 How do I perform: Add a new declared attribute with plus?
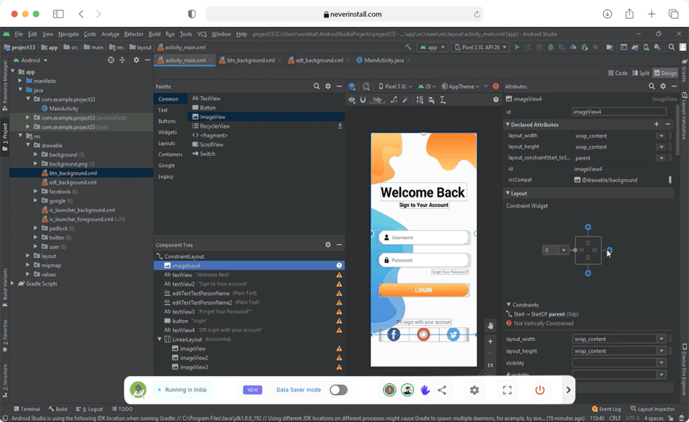coord(657,124)
